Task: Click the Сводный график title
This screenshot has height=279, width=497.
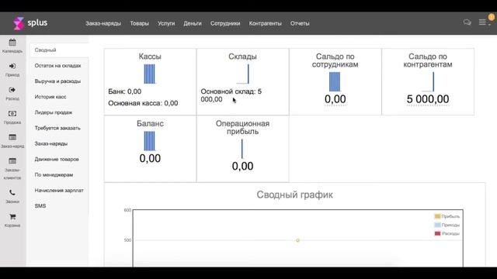Action: pyautogui.click(x=295, y=195)
